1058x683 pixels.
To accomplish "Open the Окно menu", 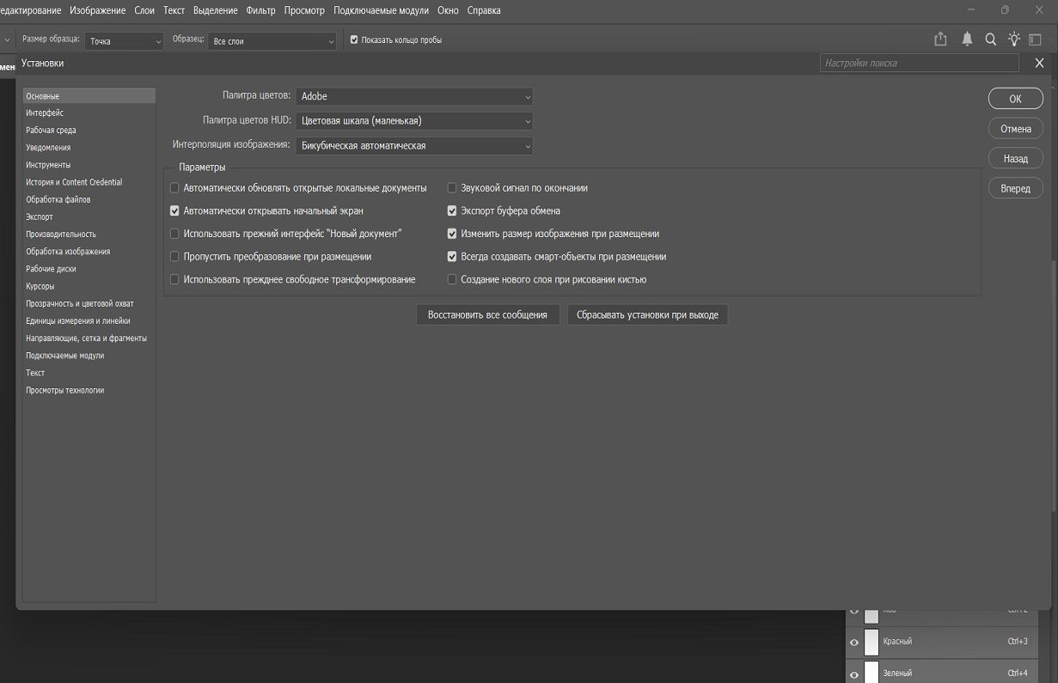I will click(x=448, y=10).
